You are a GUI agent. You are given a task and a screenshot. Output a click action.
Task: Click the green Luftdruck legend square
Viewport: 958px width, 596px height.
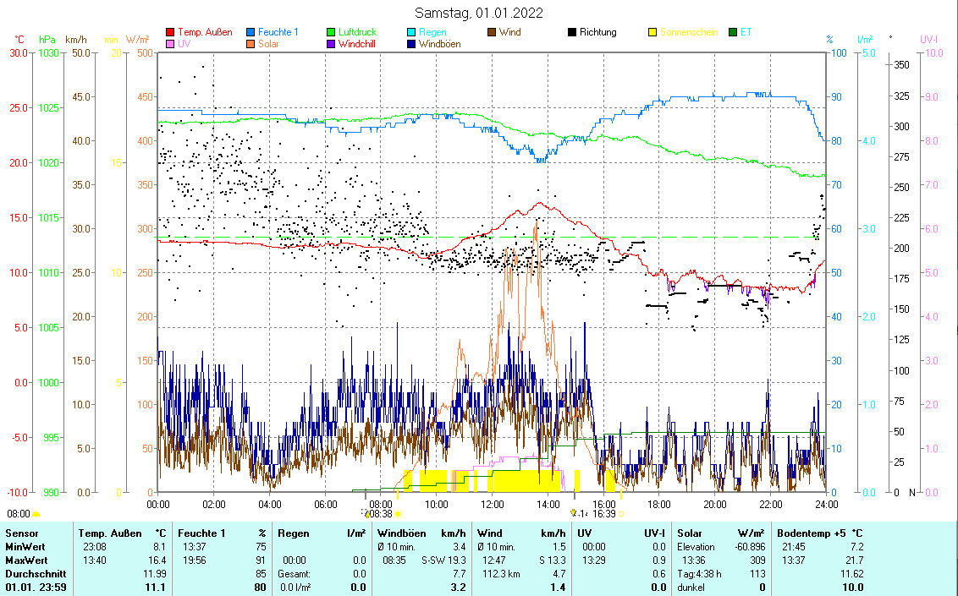tap(331, 33)
